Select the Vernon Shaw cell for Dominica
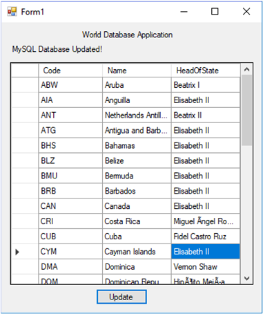The width and height of the screenshot is (263, 314). click(206, 267)
